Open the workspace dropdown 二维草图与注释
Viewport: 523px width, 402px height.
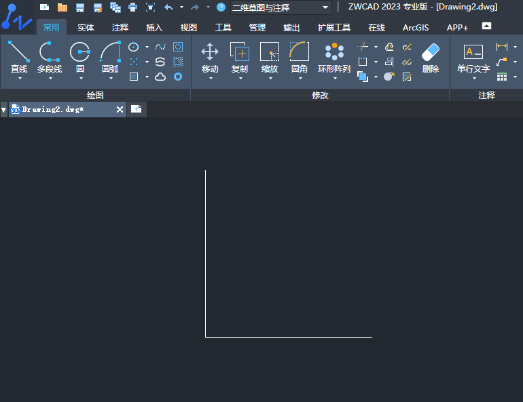coord(281,7)
